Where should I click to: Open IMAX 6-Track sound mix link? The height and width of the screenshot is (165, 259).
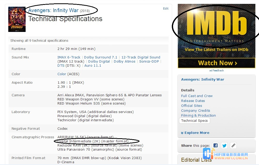click(x=69, y=57)
